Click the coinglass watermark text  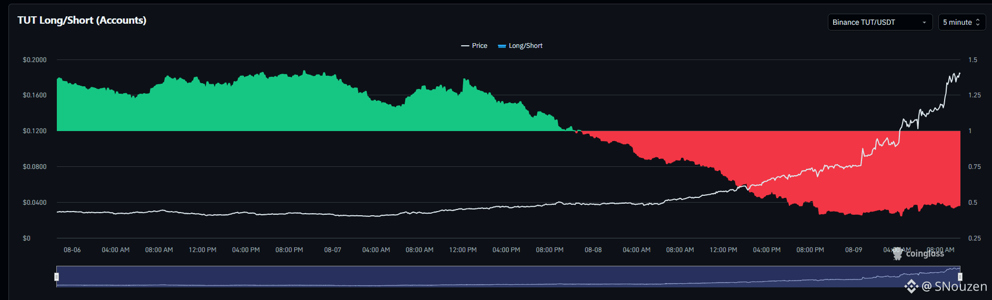coord(925,254)
